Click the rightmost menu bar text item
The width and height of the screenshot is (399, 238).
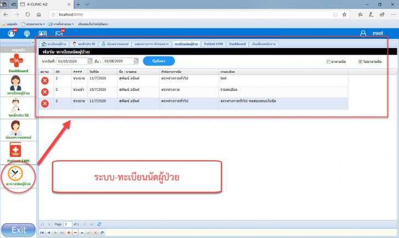[93, 24]
